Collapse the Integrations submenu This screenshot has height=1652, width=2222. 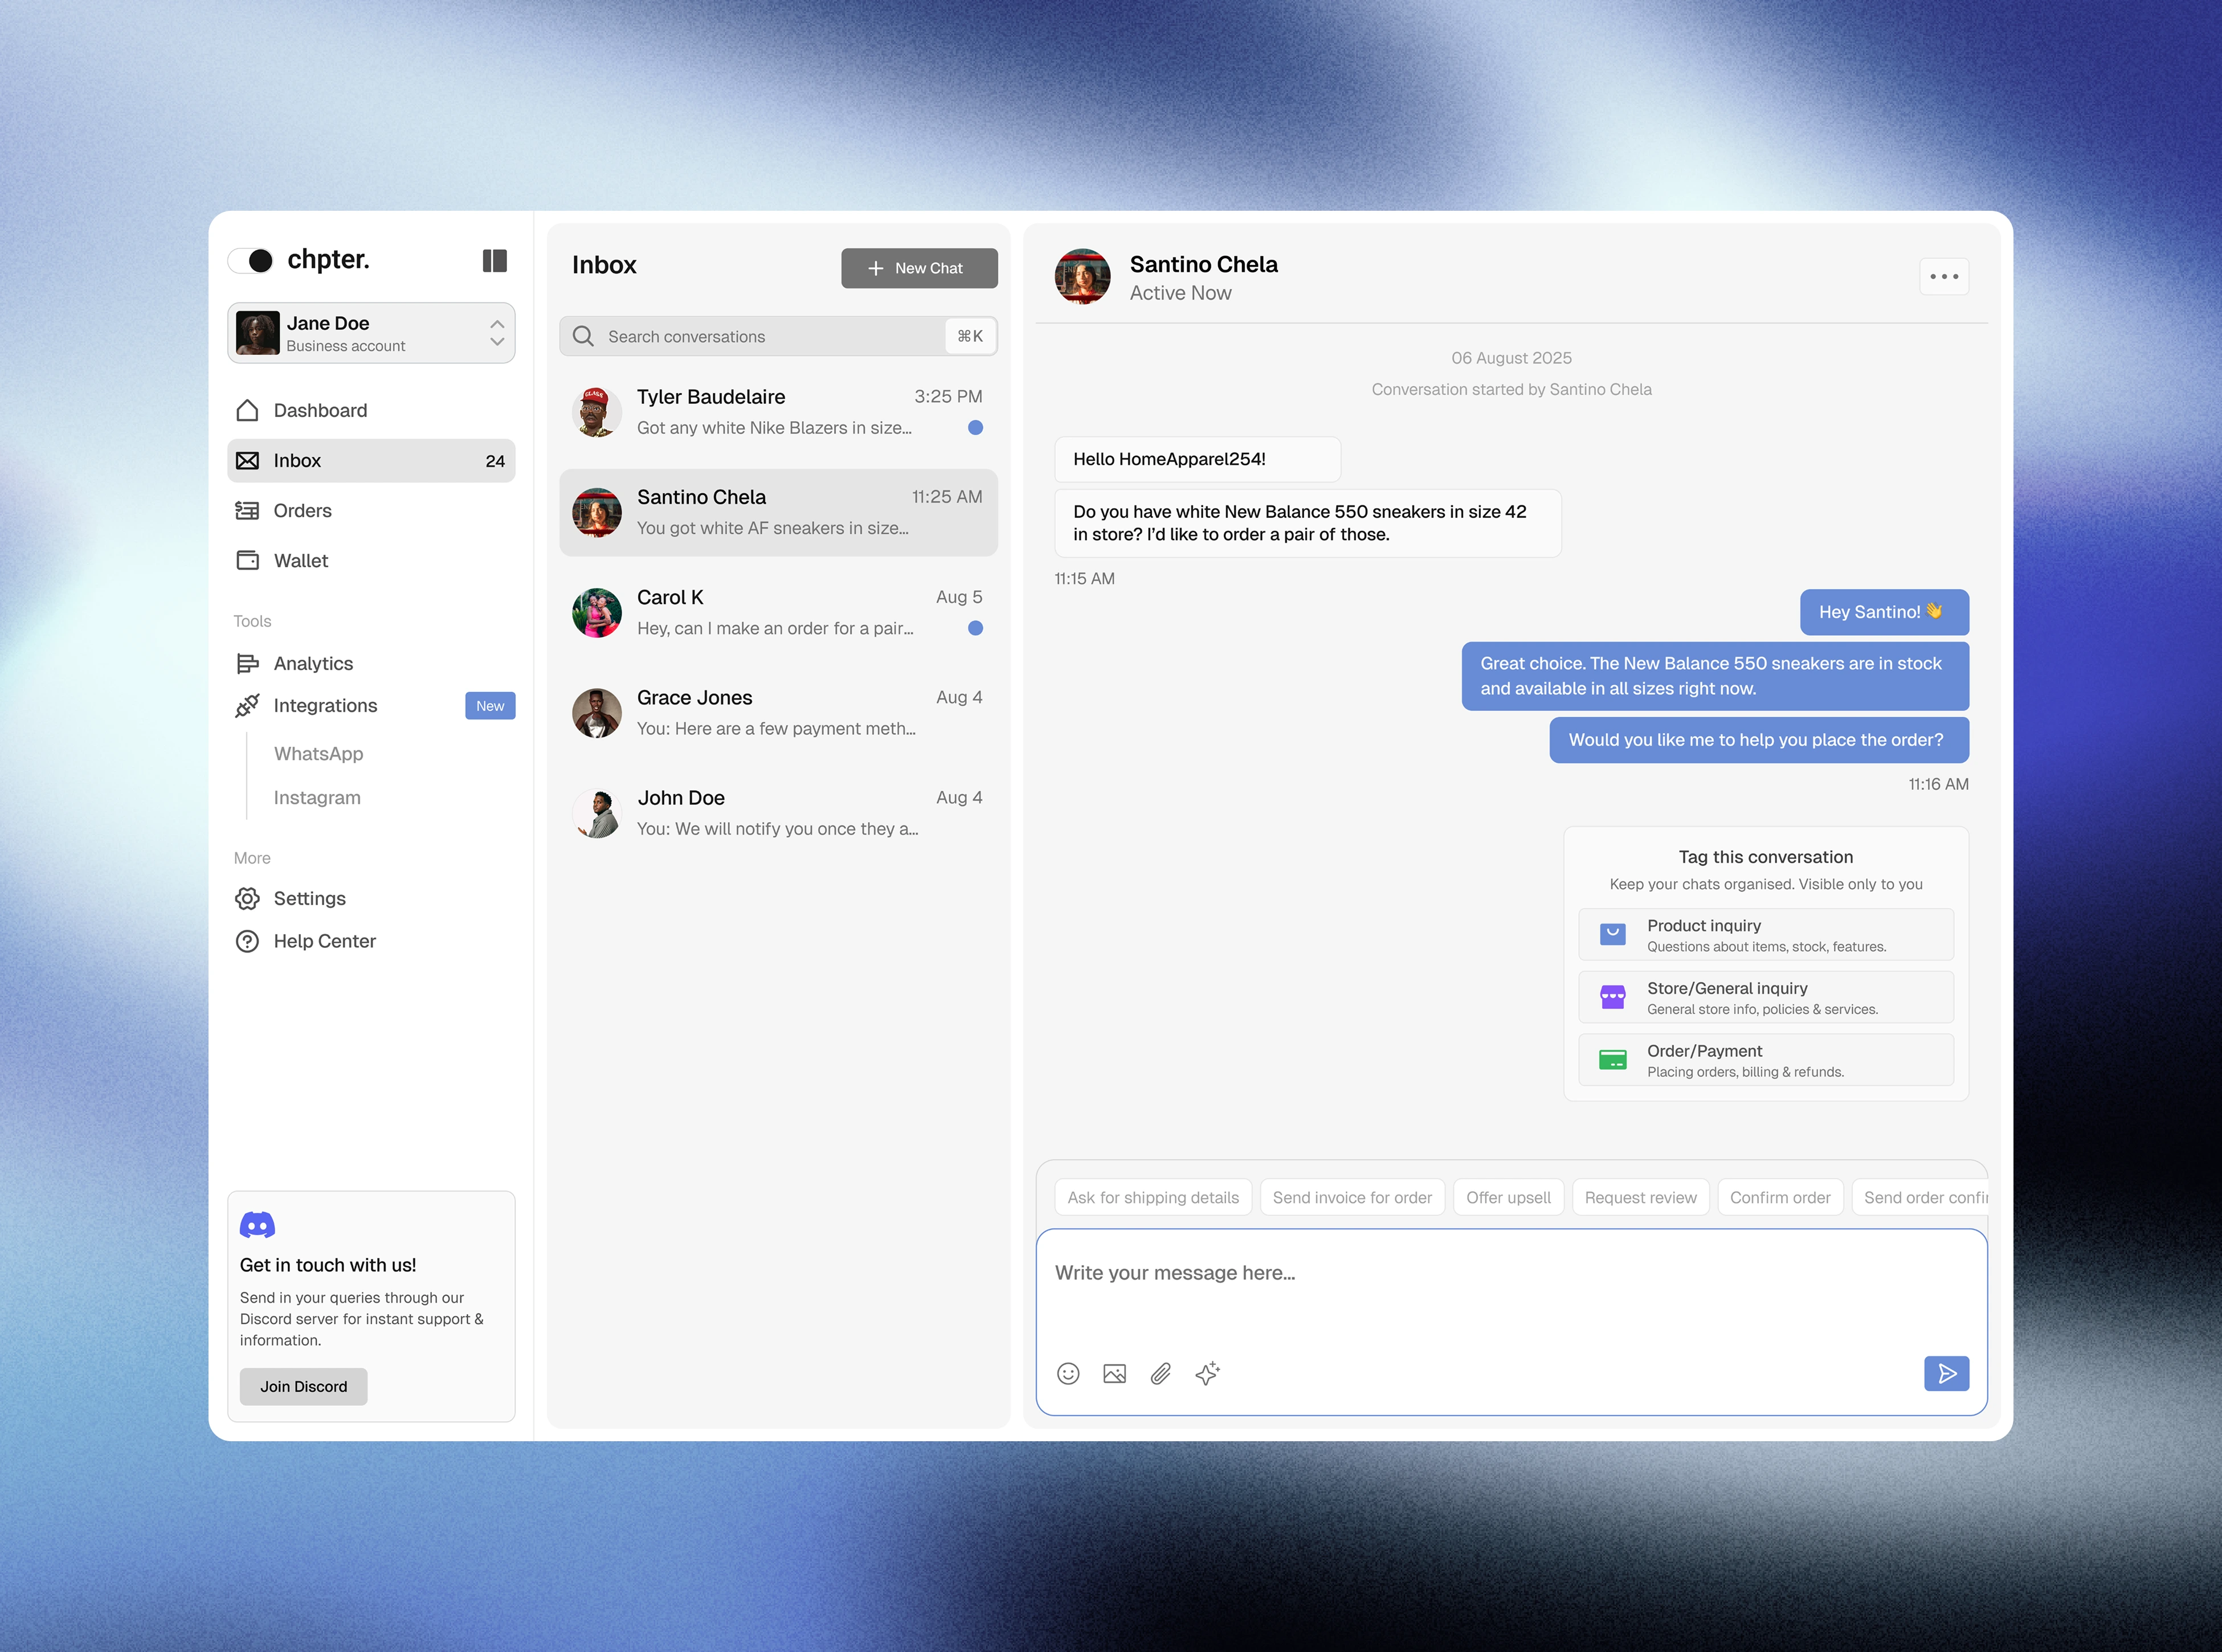pyautogui.click(x=325, y=706)
